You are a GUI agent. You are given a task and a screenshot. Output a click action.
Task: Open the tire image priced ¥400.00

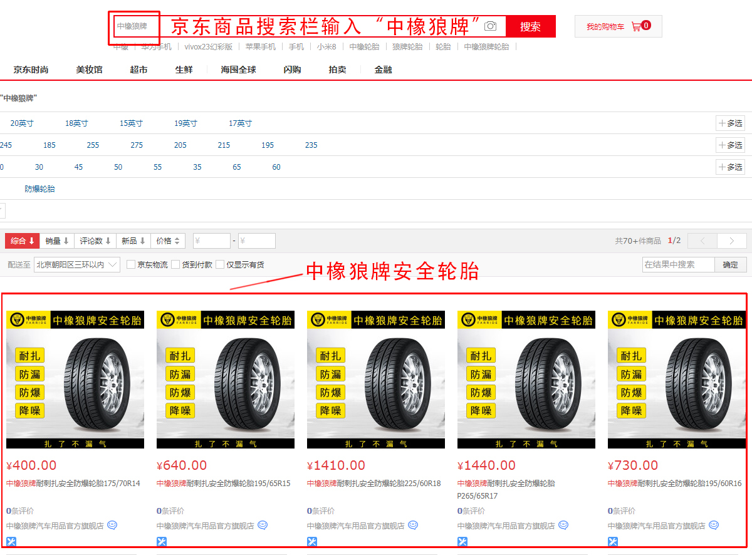point(75,380)
